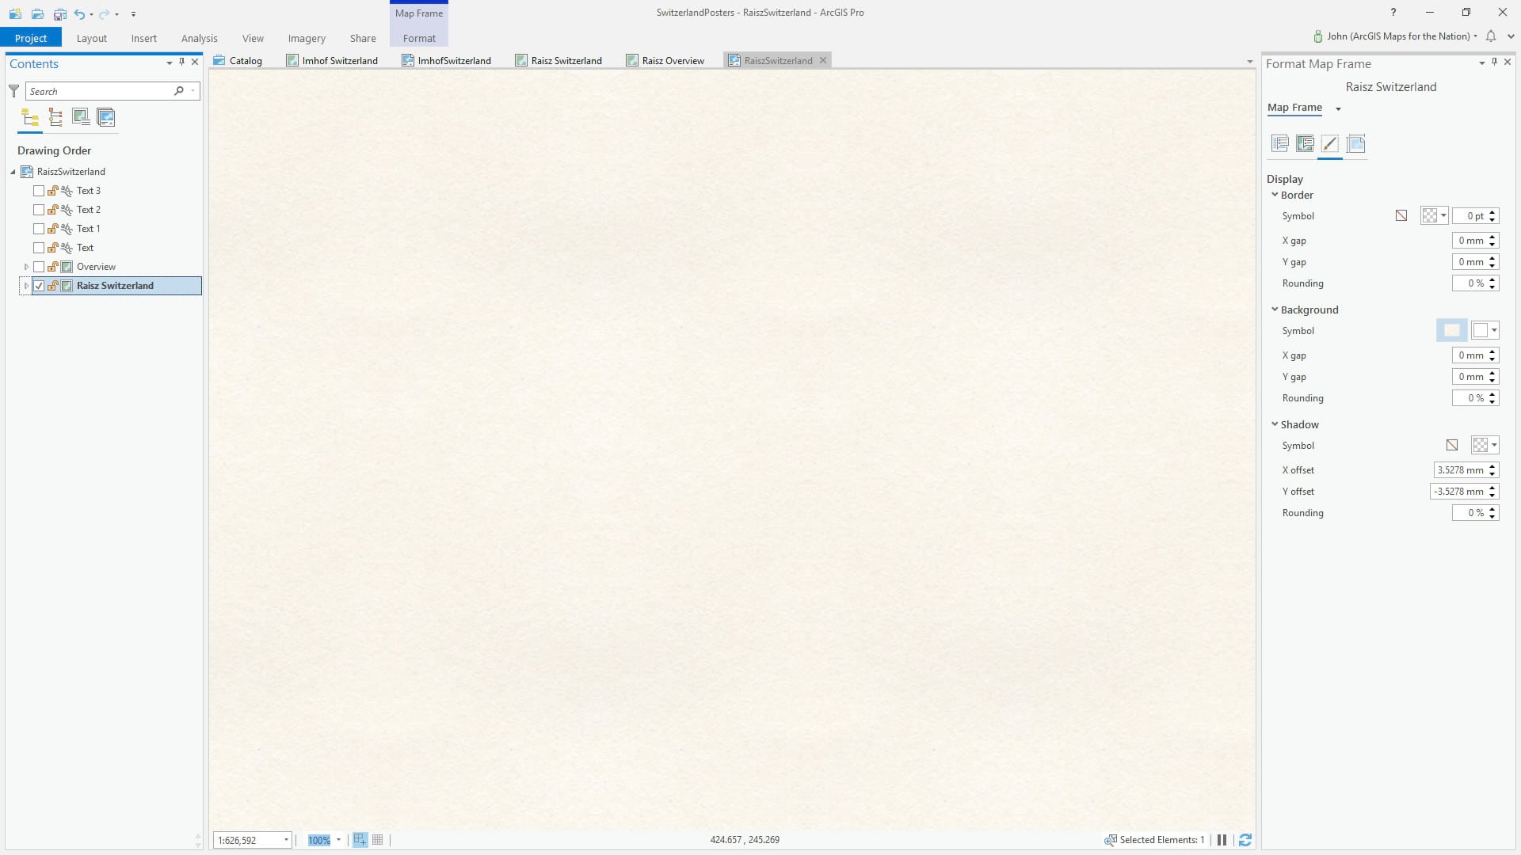Click the Shadow no-color symbol icon
Screen dimensions: 1521x855
pos(1452,445)
